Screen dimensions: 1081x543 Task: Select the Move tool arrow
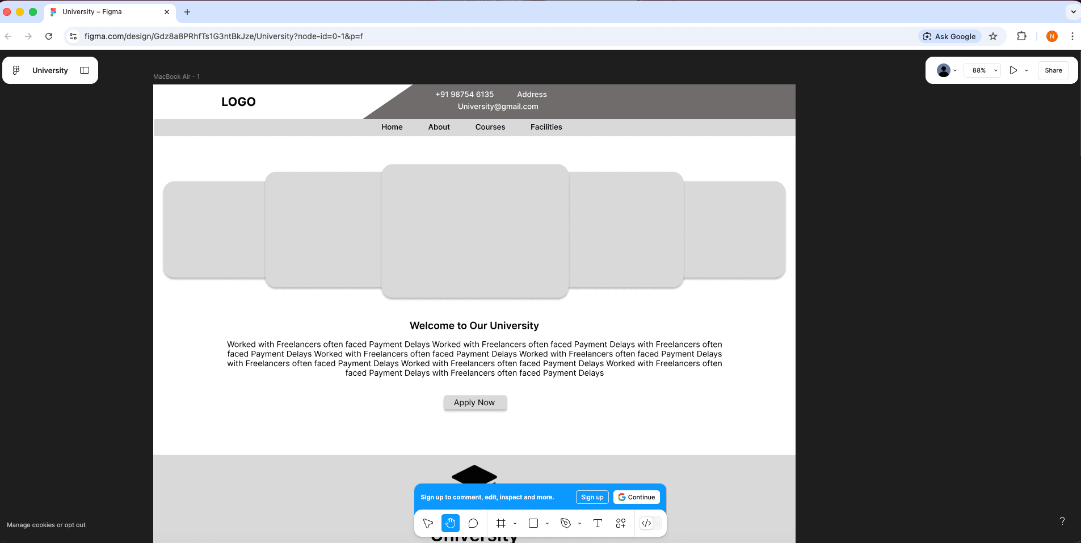[x=428, y=523]
